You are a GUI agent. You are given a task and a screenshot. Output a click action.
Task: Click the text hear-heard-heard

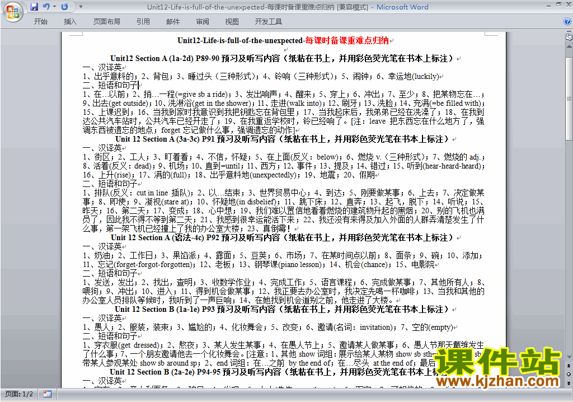coord(453,166)
